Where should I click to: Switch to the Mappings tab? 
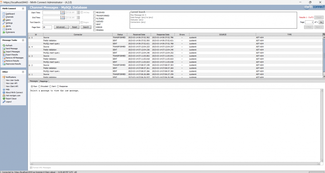(x=44, y=81)
